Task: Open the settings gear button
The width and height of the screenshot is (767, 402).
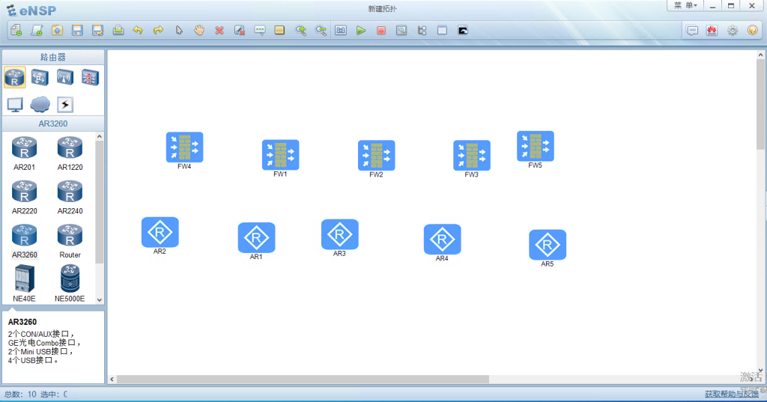Action: [x=732, y=31]
